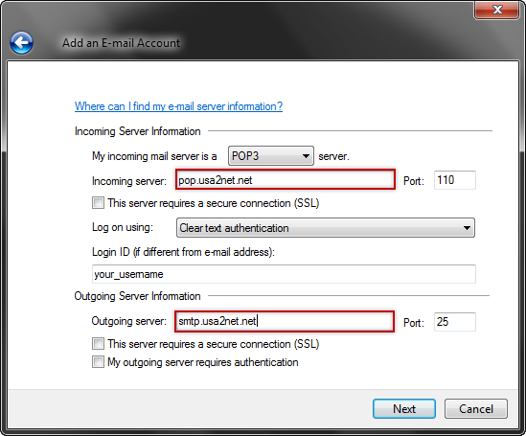The image size is (526, 436).
Task: Click the Incoming Server Information heading
Action: click(138, 131)
